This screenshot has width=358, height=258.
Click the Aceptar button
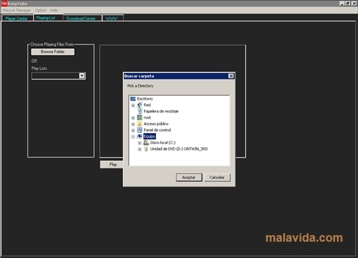(x=189, y=177)
